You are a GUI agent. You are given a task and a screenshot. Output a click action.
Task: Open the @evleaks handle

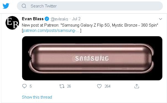(59, 19)
